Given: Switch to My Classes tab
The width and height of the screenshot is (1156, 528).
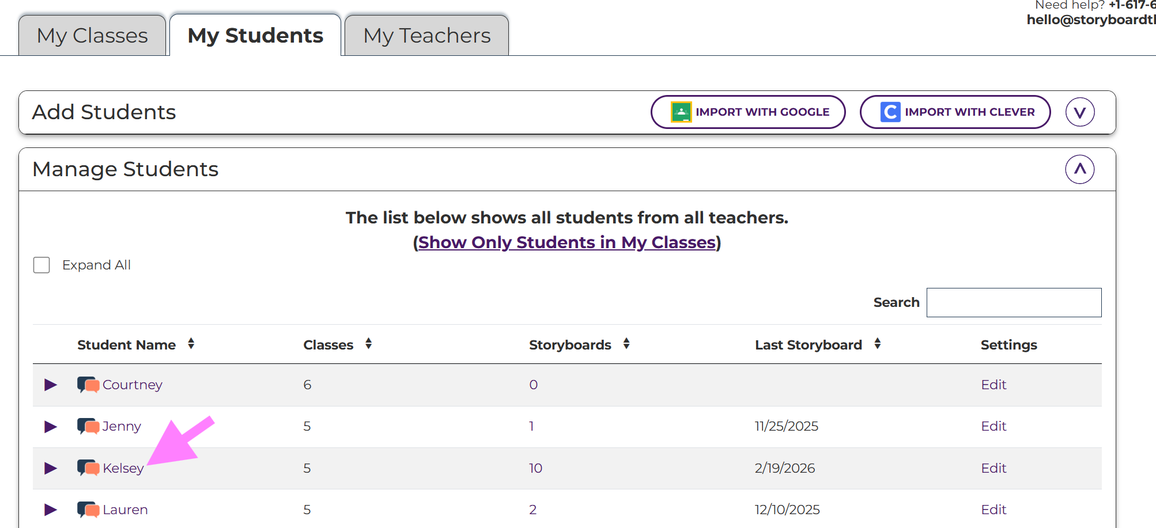Looking at the screenshot, I should 92,36.
